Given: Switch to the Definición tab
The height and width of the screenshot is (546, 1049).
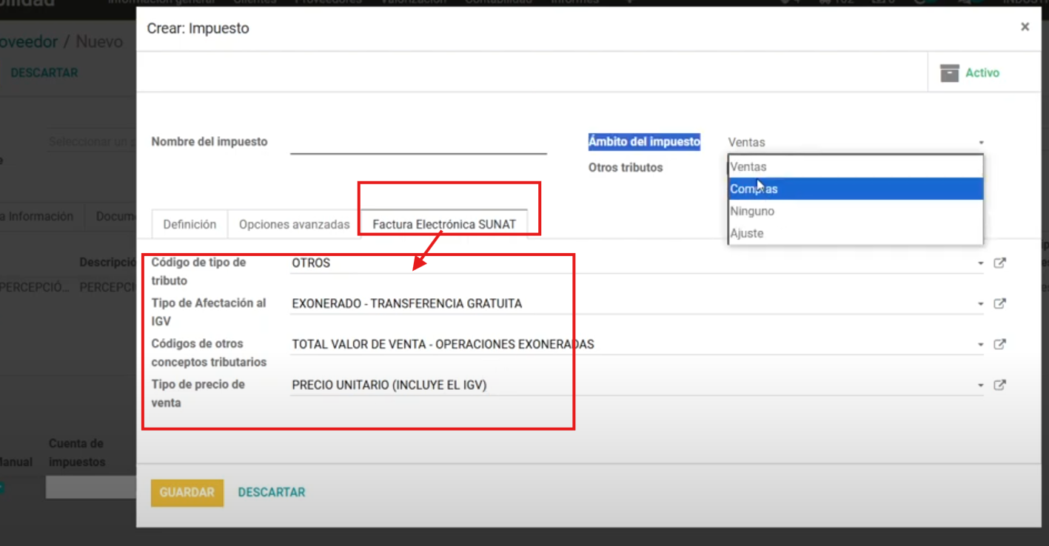Looking at the screenshot, I should coord(190,224).
